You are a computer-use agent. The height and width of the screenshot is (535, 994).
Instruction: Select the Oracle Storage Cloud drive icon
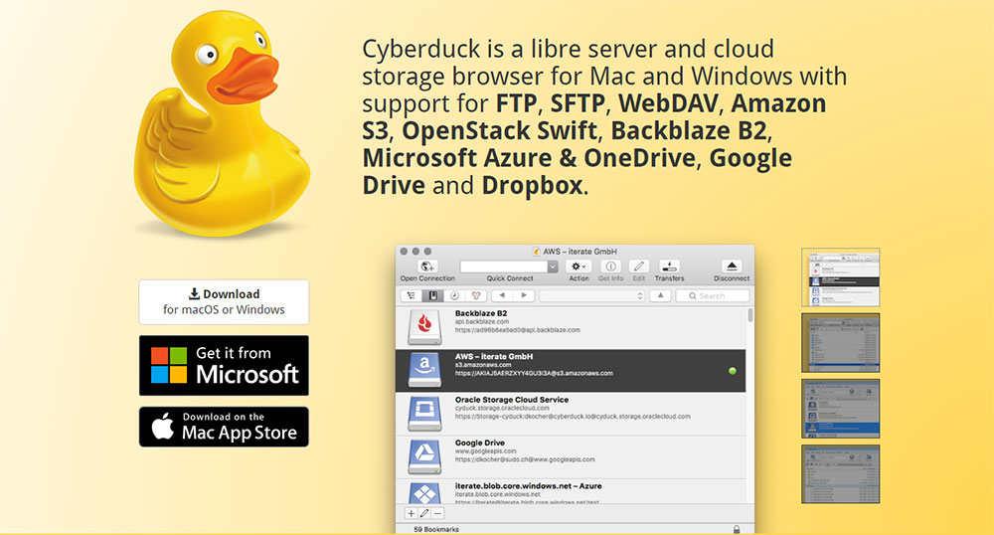pyautogui.click(x=424, y=414)
